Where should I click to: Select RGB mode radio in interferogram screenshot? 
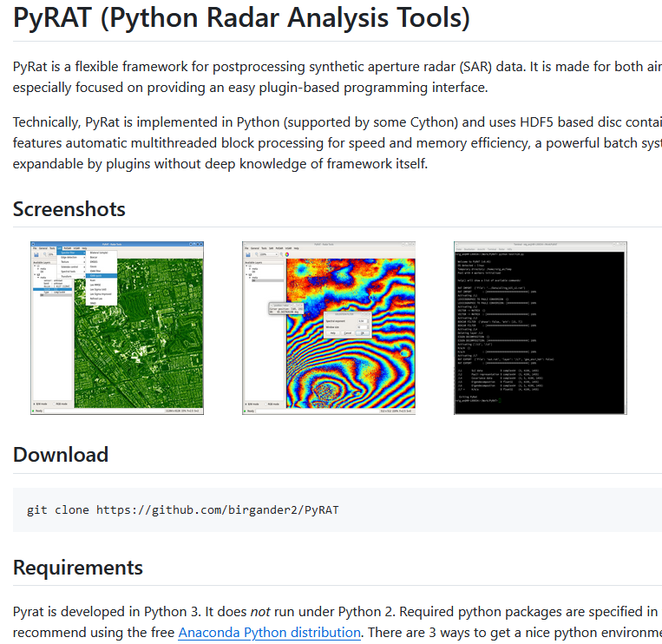(267, 404)
